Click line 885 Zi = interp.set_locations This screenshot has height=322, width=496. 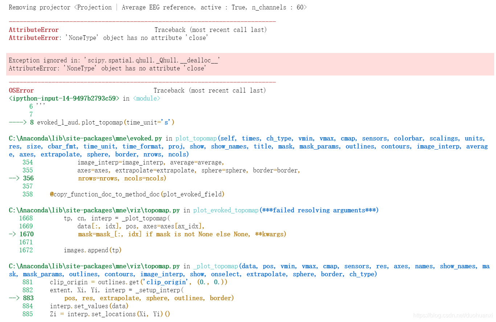(x=110, y=314)
